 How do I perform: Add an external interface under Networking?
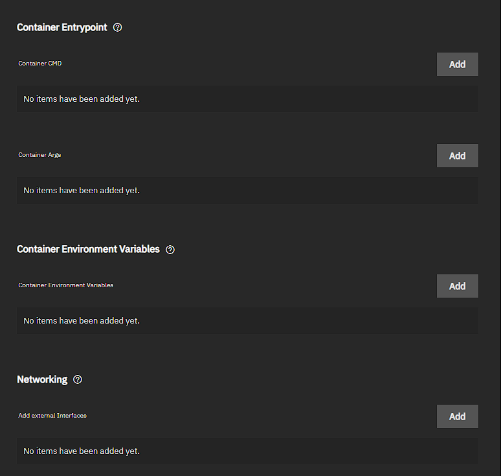pos(457,416)
